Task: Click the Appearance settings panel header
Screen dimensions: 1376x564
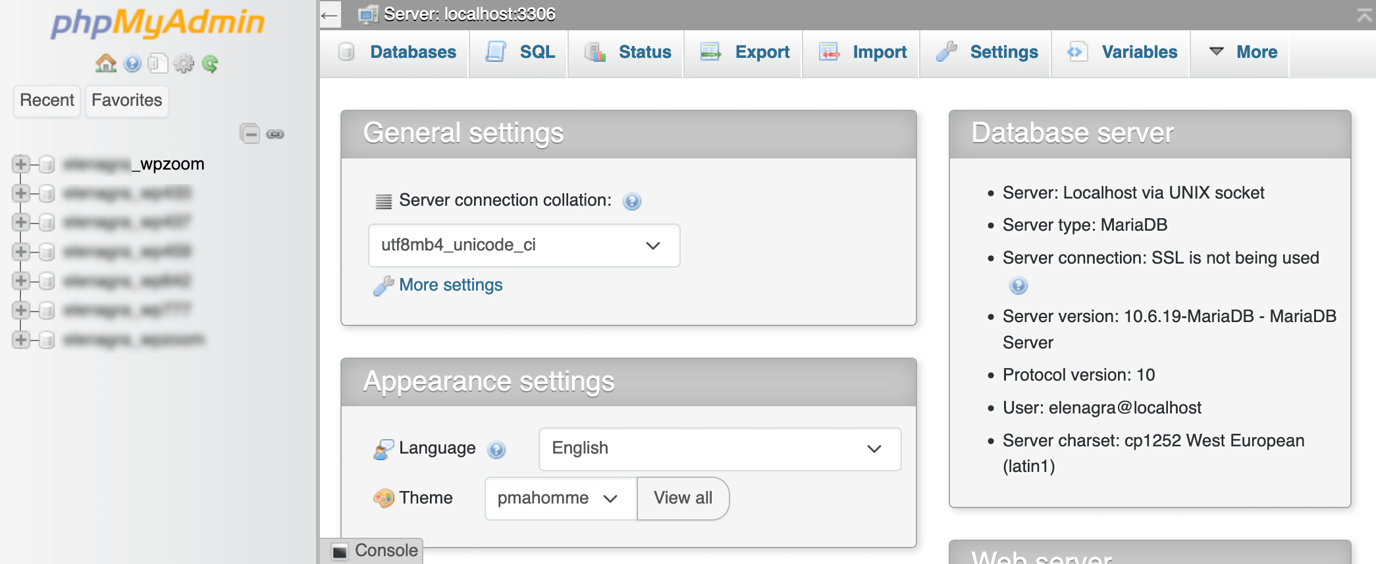Action: point(629,382)
